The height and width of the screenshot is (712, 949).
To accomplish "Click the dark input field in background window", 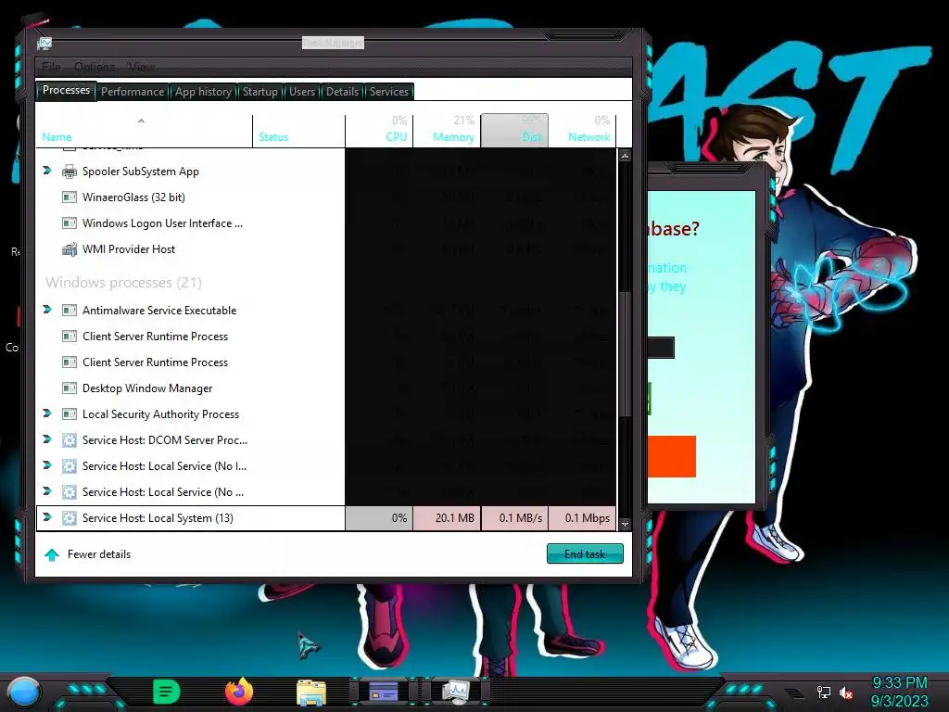I will click(x=661, y=348).
